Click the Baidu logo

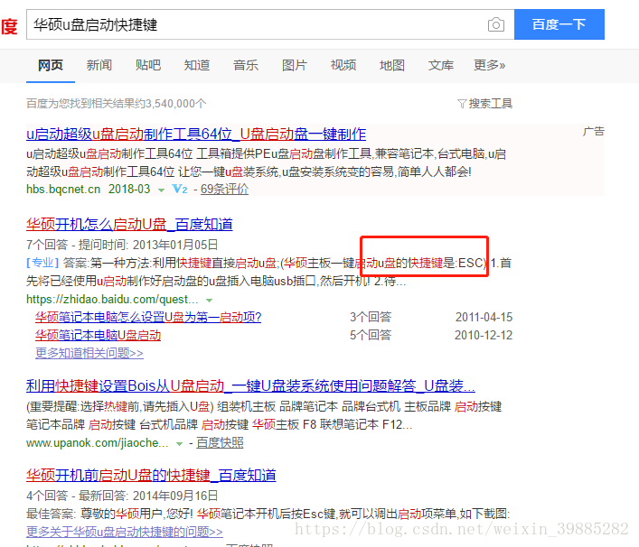[9, 27]
